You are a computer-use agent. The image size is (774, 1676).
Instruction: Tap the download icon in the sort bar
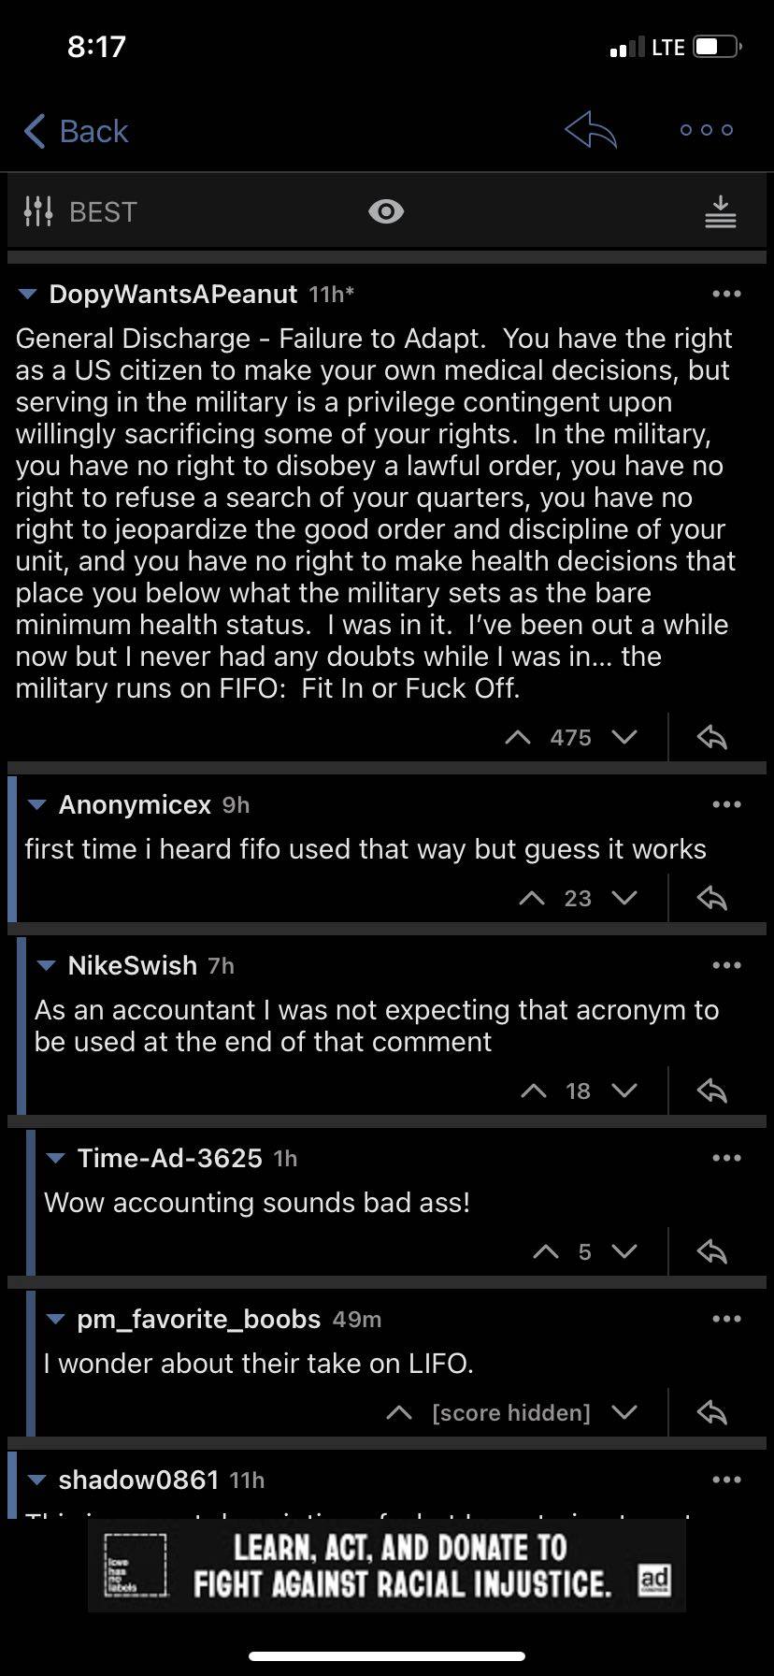(720, 211)
